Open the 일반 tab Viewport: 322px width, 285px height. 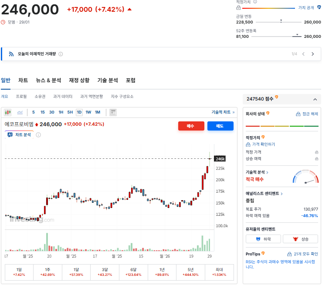6,80
